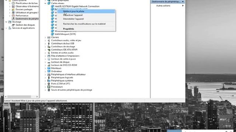Click the Contrôleurs de bus USB icon
Screen dimensions: 236x132
[49, 43]
